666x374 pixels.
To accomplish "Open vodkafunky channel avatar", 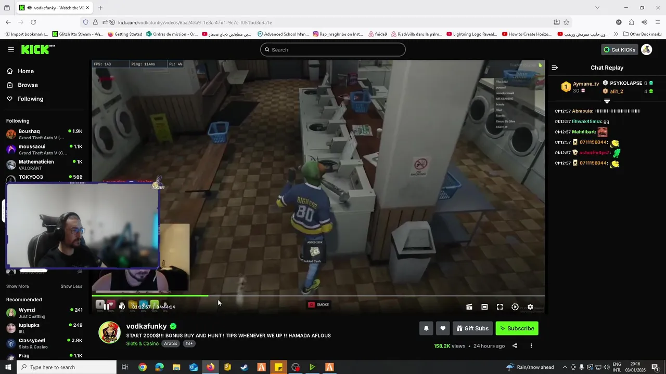I will tap(109, 333).
